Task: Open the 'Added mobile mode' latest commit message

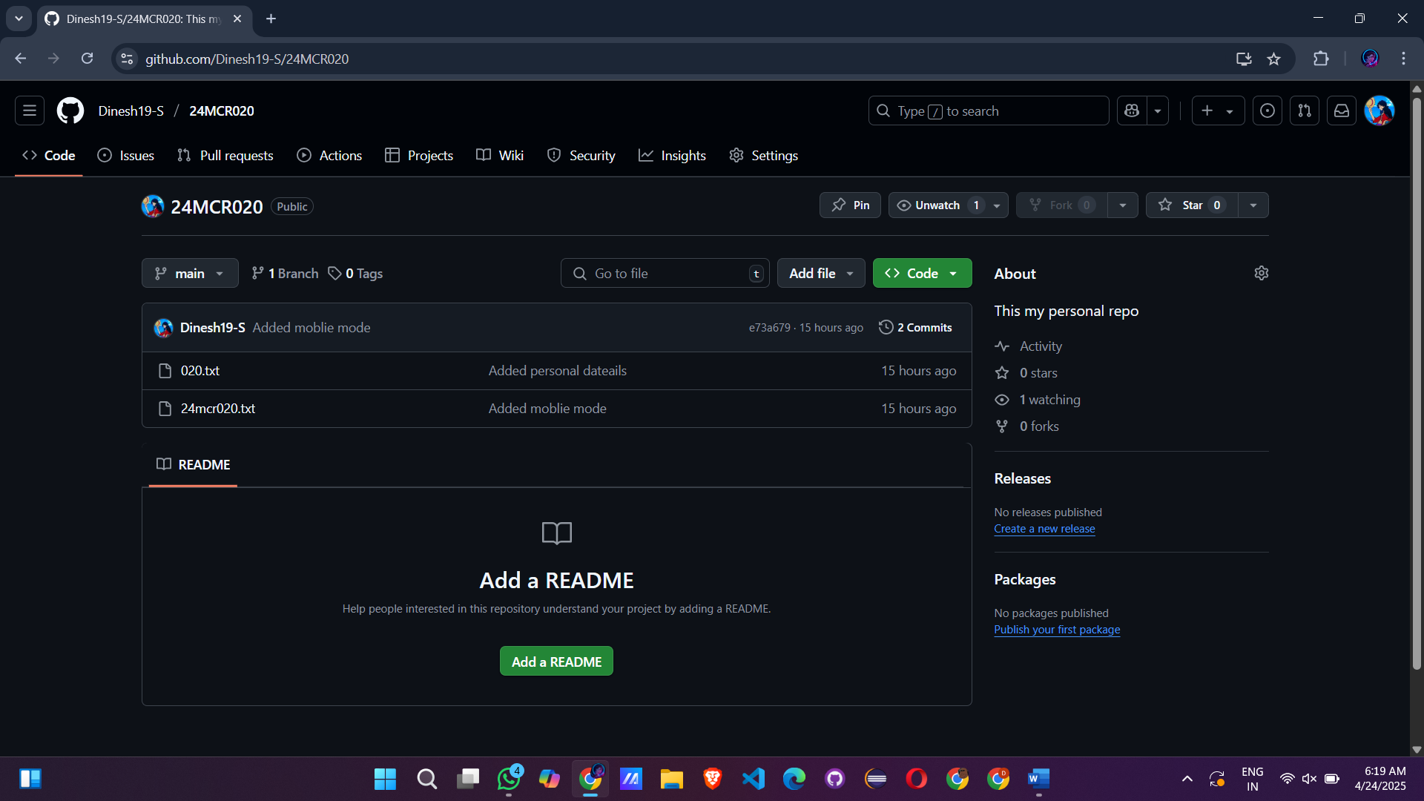Action: pyautogui.click(x=311, y=328)
